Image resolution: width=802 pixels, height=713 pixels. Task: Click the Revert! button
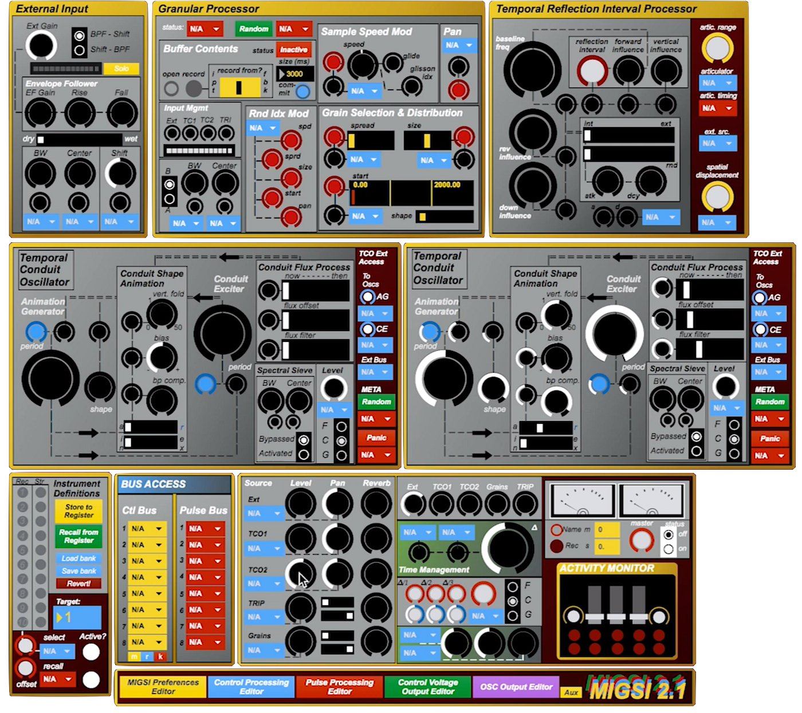[78, 584]
